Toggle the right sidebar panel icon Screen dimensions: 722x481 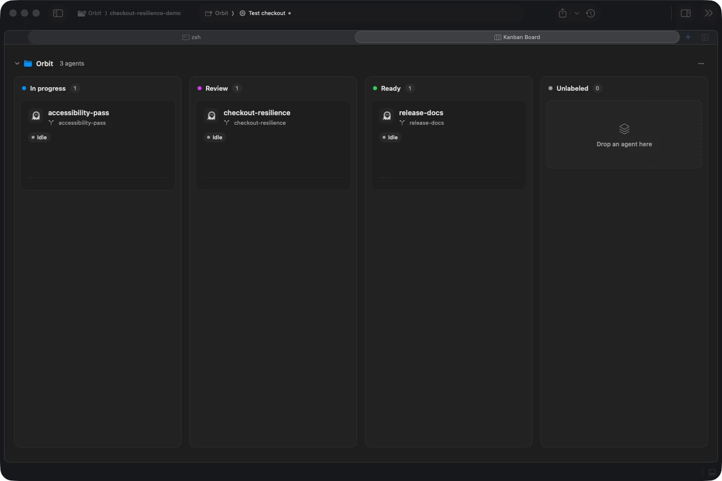686,13
